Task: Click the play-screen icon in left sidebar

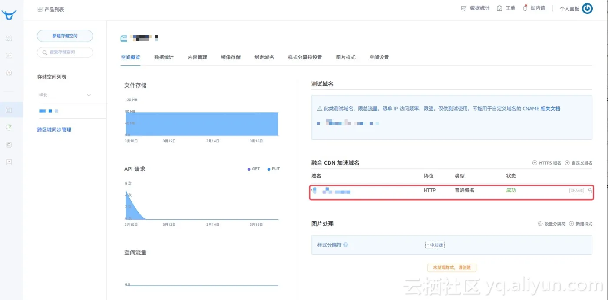Action: tap(9, 162)
